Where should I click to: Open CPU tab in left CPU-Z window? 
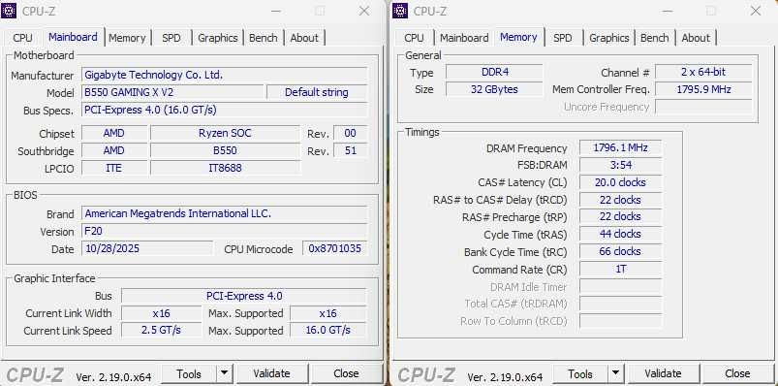click(23, 38)
